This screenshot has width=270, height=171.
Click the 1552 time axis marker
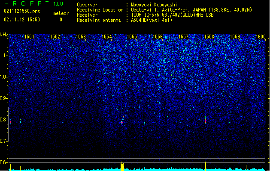pos(55,36)
